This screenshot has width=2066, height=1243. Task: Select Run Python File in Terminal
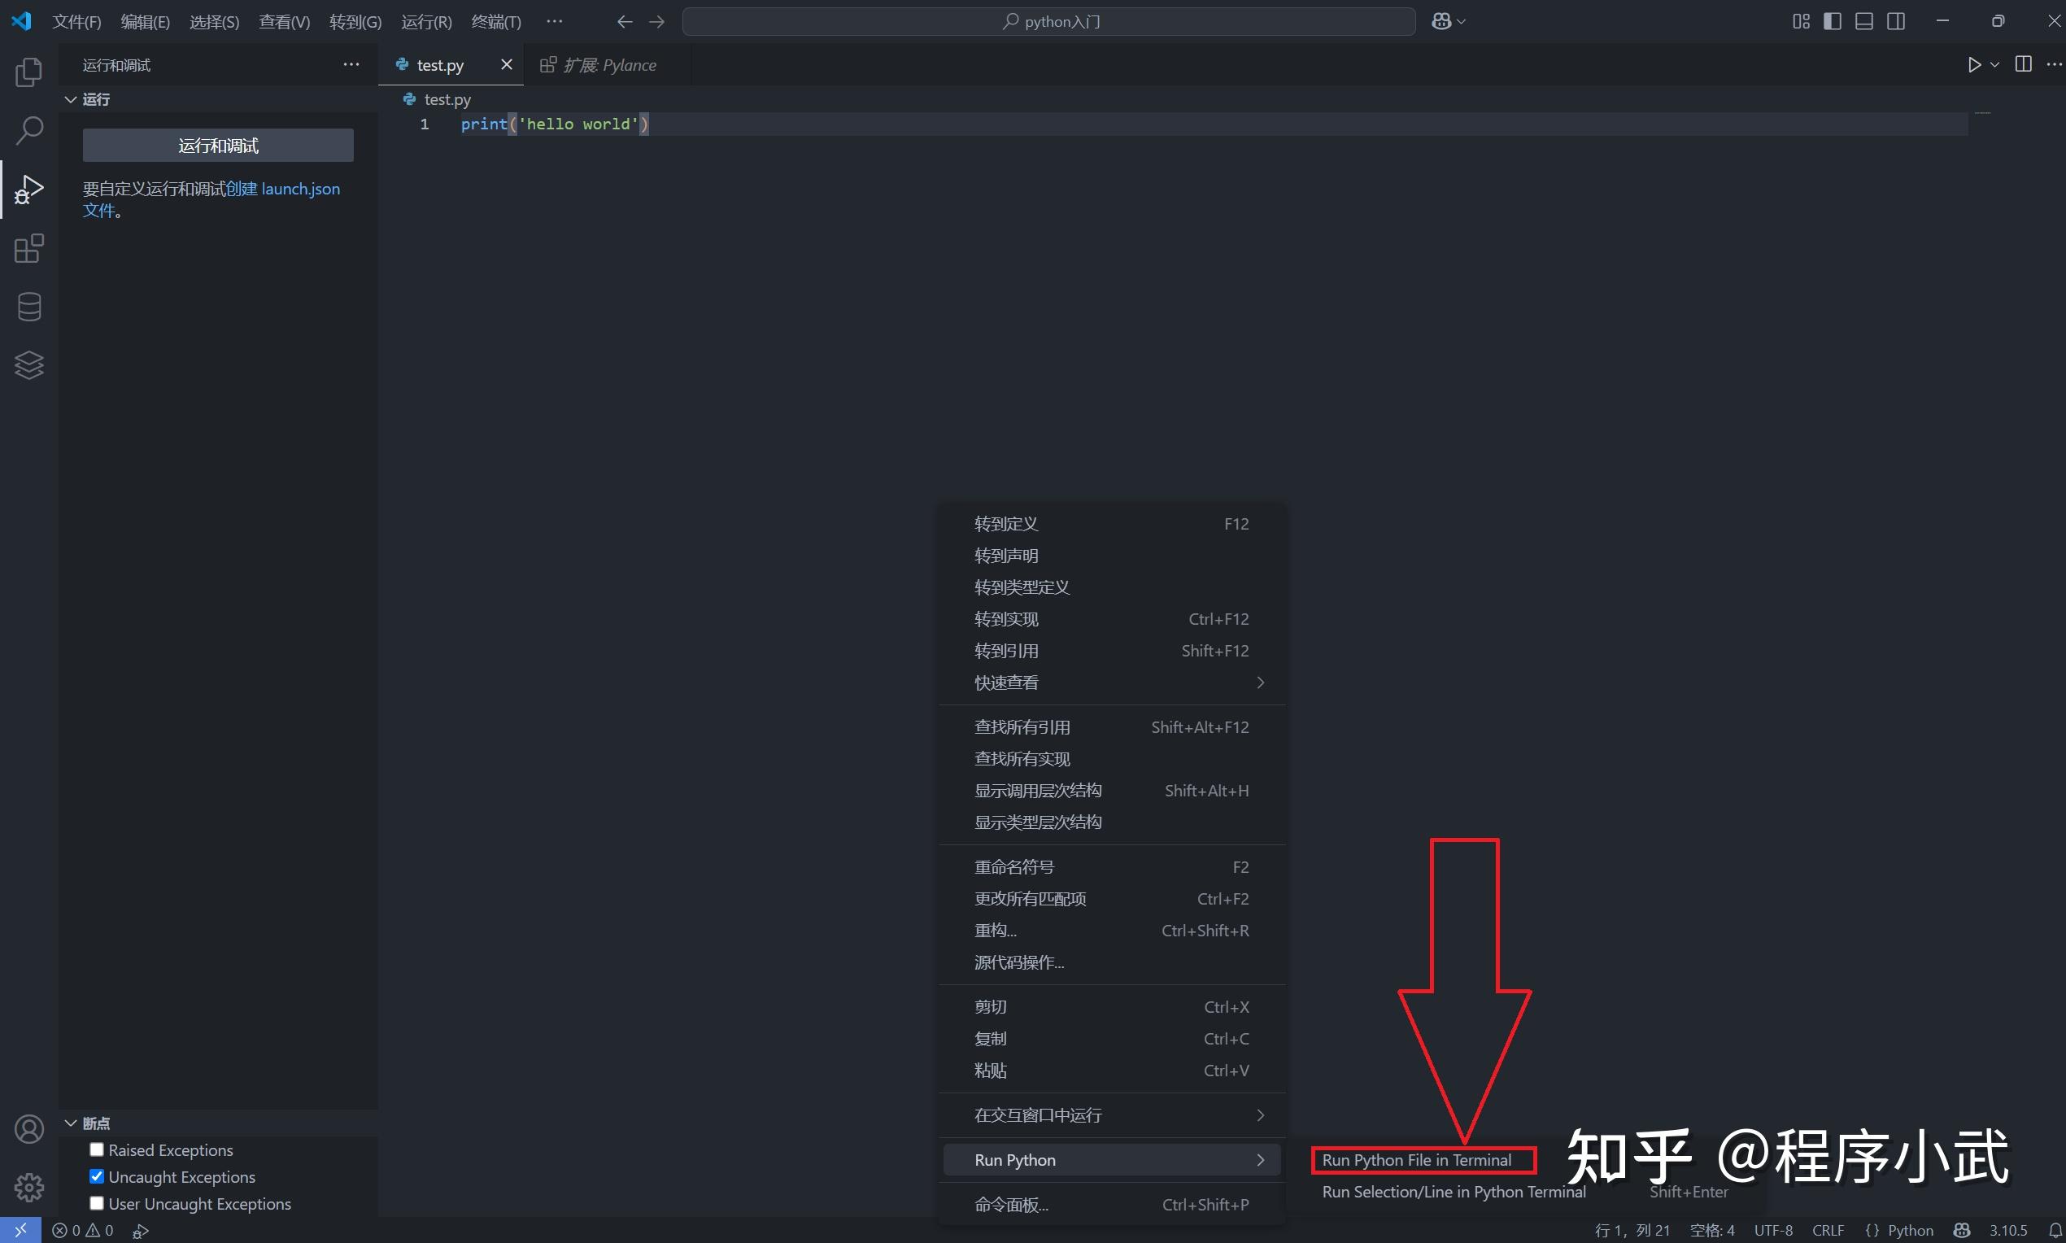1416,1160
